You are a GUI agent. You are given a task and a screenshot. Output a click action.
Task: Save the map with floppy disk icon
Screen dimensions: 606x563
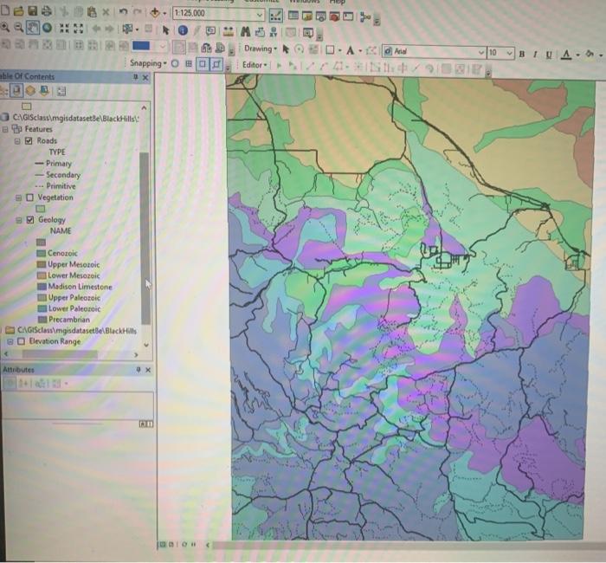pyautogui.click(x=33, y=10)
